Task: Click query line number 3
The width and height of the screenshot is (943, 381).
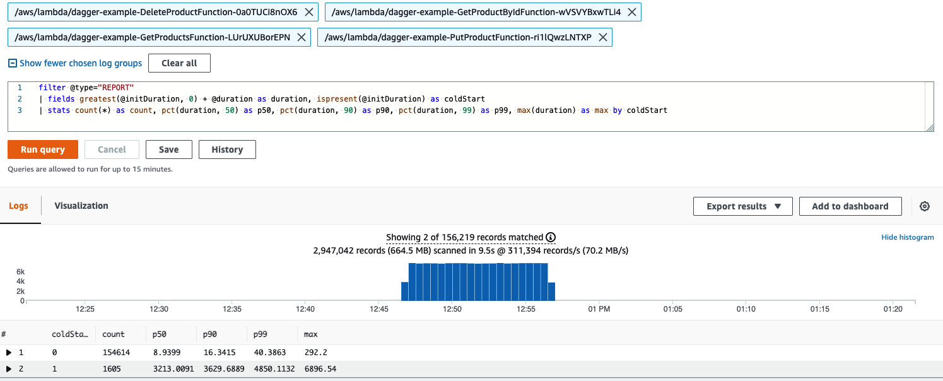Action: pyautogui.click(x=20, y=110)
